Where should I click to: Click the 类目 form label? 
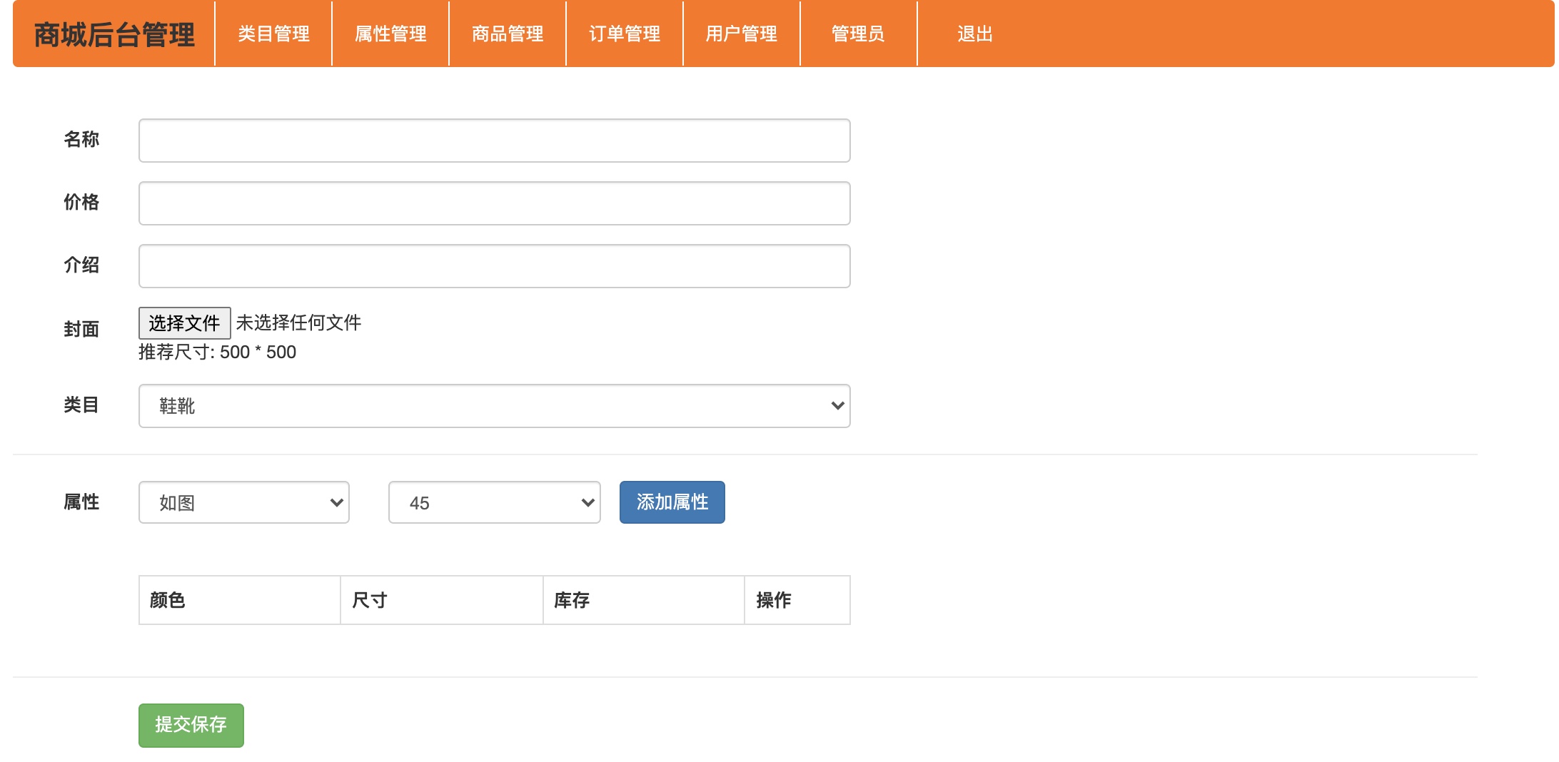point(81,405)
